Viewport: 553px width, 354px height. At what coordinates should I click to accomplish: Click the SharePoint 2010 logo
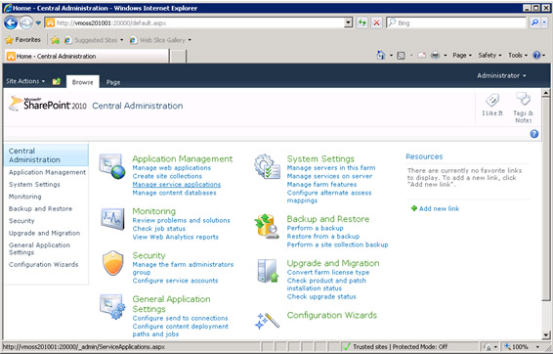48,104
